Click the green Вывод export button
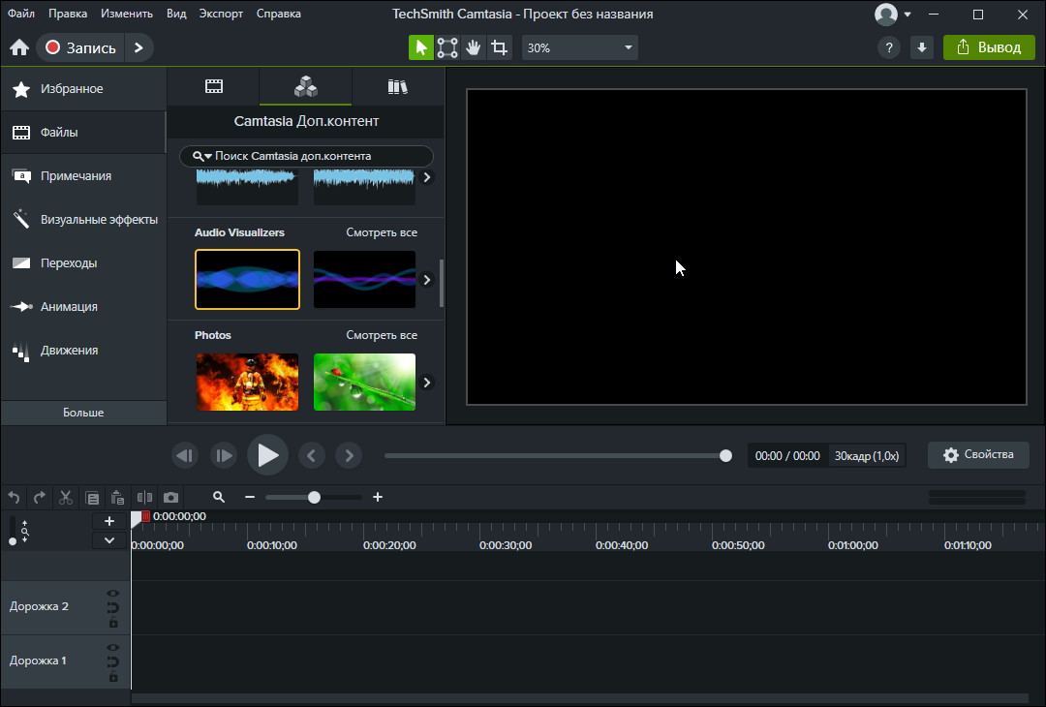Screen dimensions: 1046x707 [989, 47]
